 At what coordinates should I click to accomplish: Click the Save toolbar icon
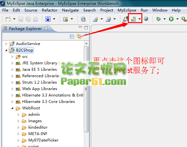coord(21,19)
